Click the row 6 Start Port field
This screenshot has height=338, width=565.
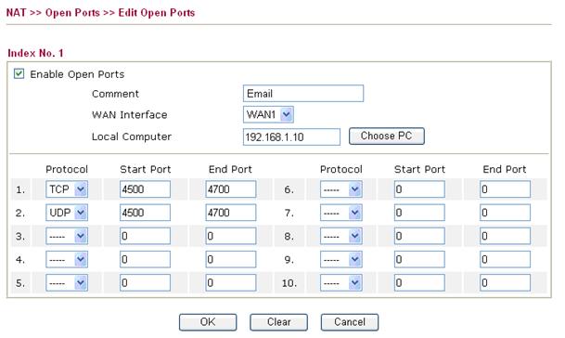[x=419, y=189]
